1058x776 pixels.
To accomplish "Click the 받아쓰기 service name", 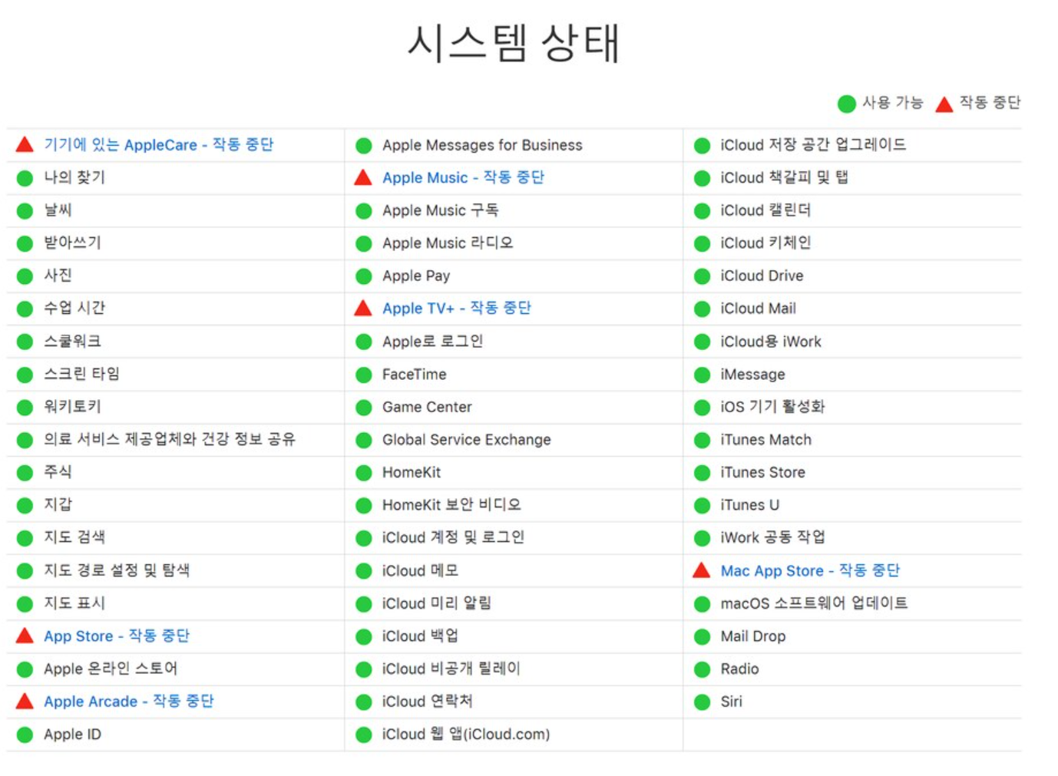I will [x=72, y=243].
